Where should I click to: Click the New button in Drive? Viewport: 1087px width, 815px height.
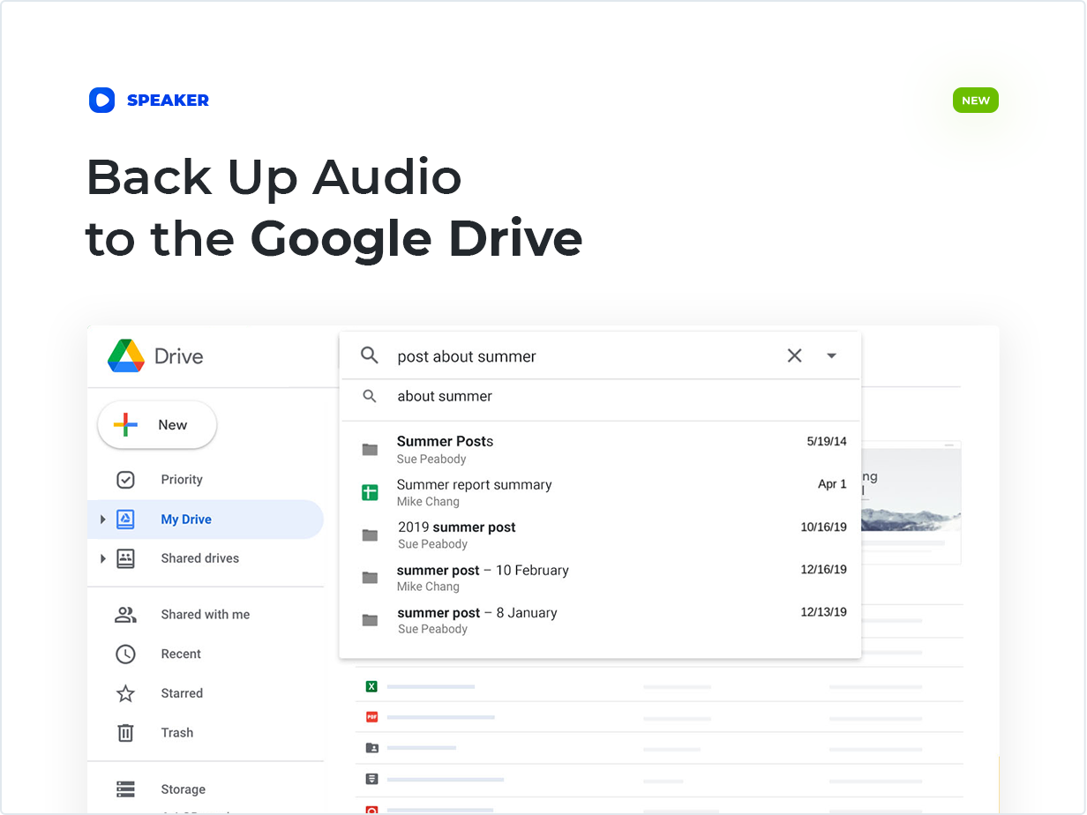coord(157,425)
